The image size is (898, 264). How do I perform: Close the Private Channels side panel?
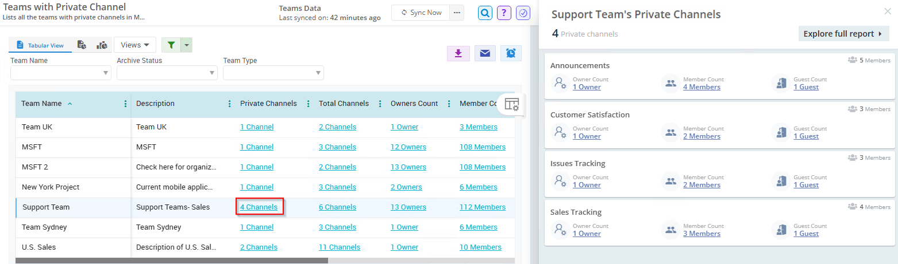coord(888,11)
